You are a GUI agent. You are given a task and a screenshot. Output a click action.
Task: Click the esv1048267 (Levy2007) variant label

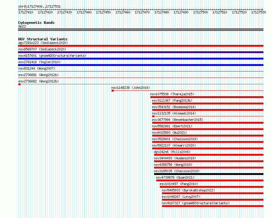click(x=181, y=197)
